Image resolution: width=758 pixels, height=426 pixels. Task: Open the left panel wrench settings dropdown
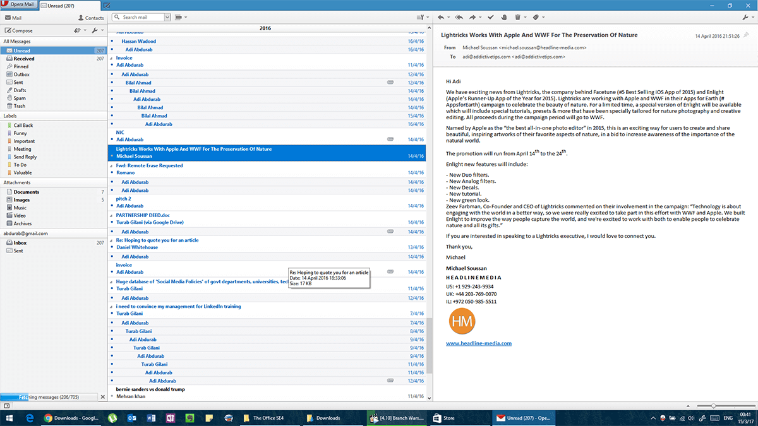(x=97, y=30)
